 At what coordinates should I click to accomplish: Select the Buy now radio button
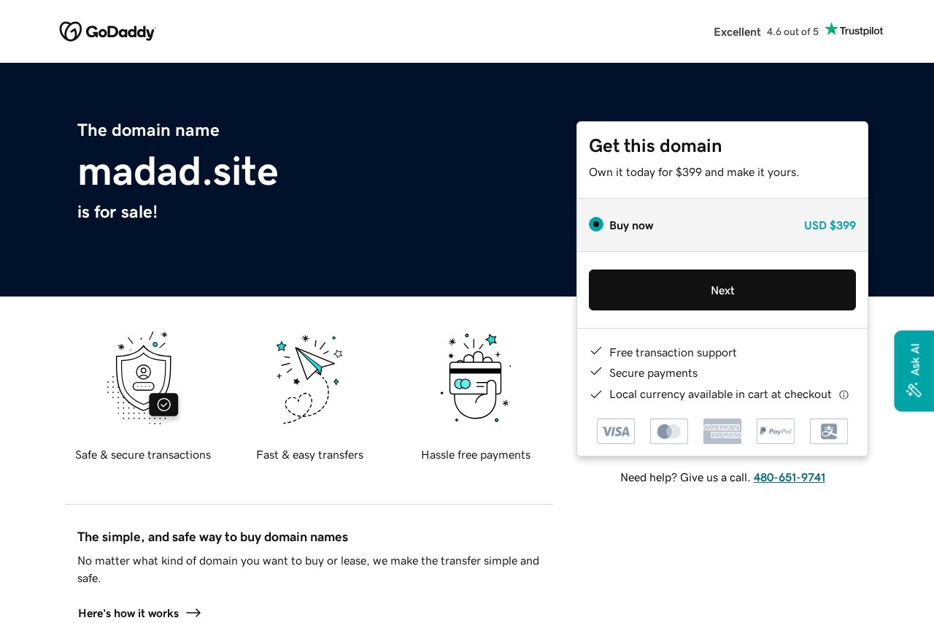pos(596,224)
